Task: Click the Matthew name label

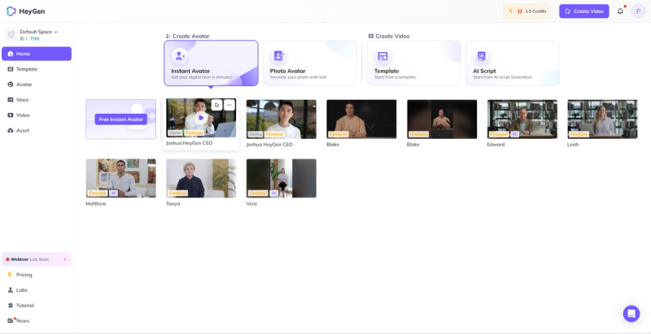Action: tap(96, 204)
